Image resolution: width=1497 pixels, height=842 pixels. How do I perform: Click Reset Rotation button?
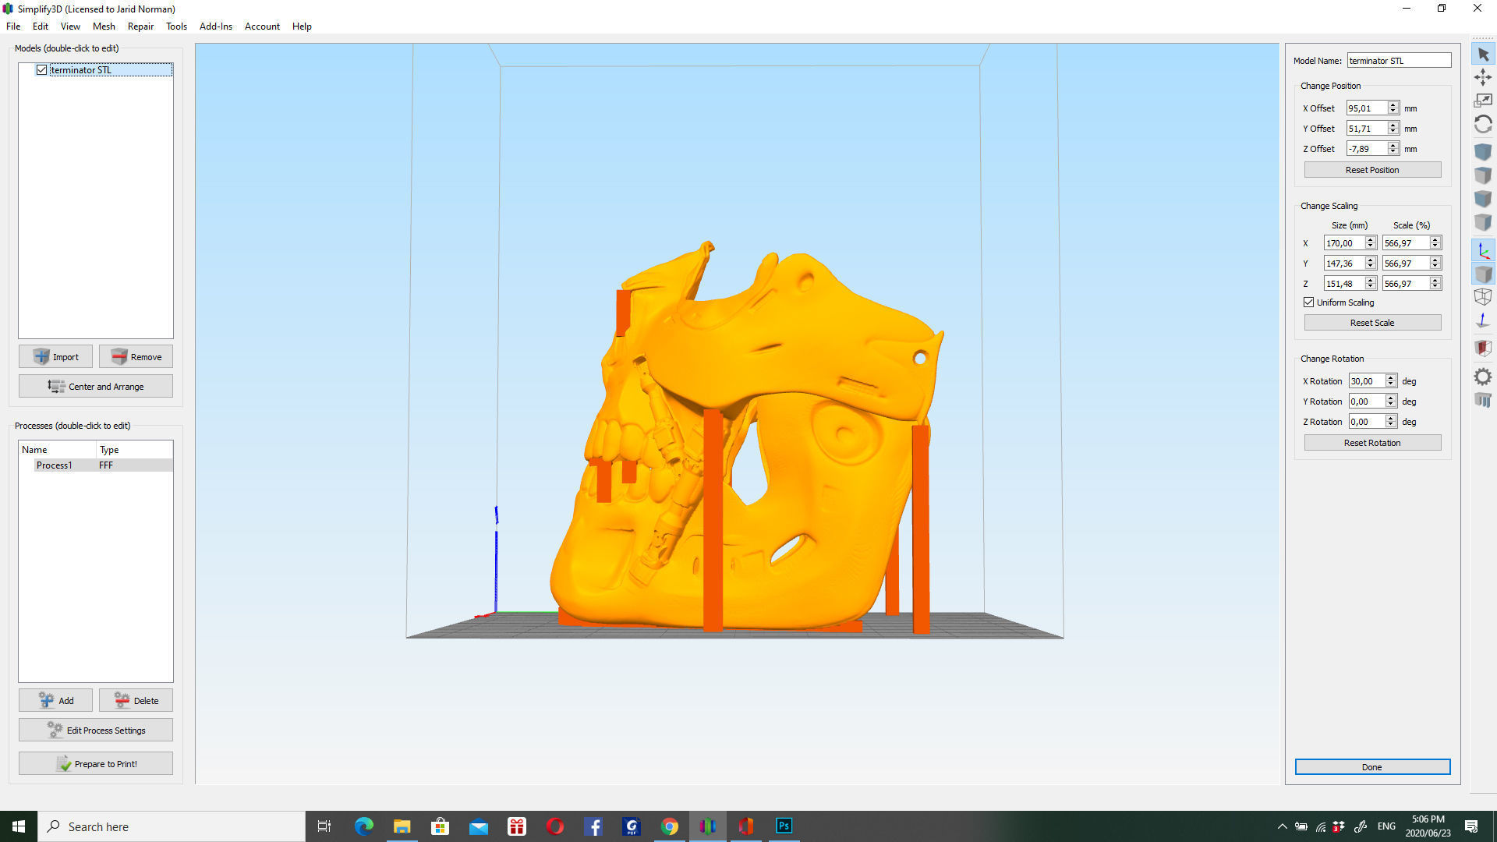(x=1372, y=443)
